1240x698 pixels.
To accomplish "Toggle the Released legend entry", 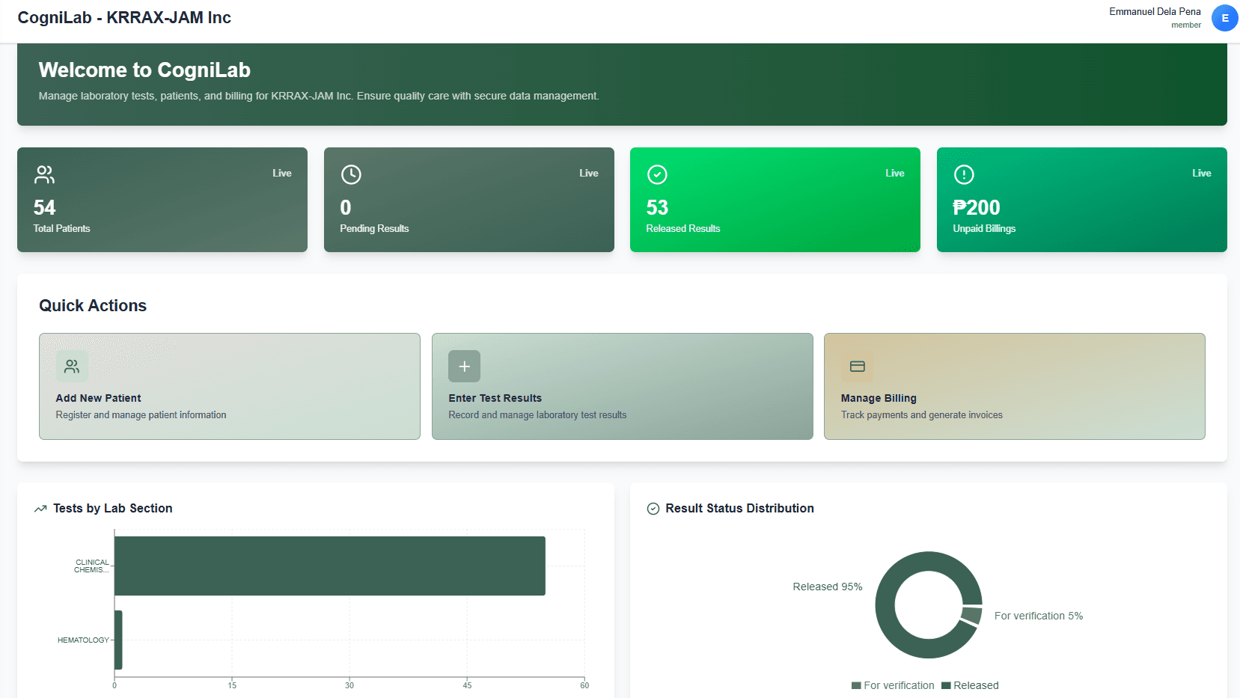I will coord(971,685).
